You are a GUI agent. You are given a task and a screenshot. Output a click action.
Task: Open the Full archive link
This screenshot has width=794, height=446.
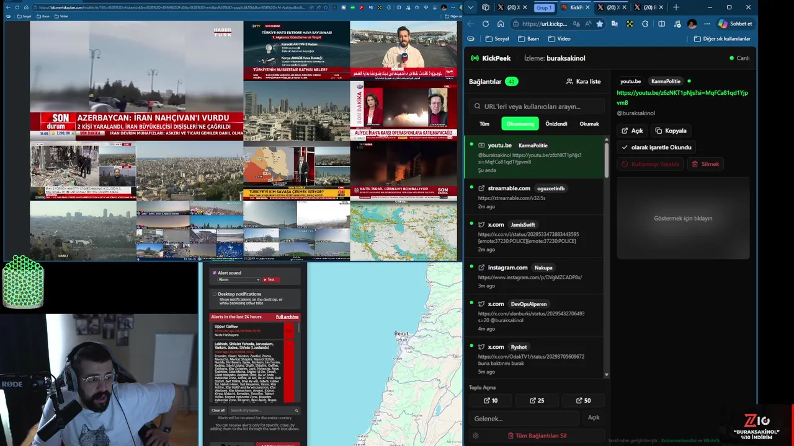tap(287, 317)
